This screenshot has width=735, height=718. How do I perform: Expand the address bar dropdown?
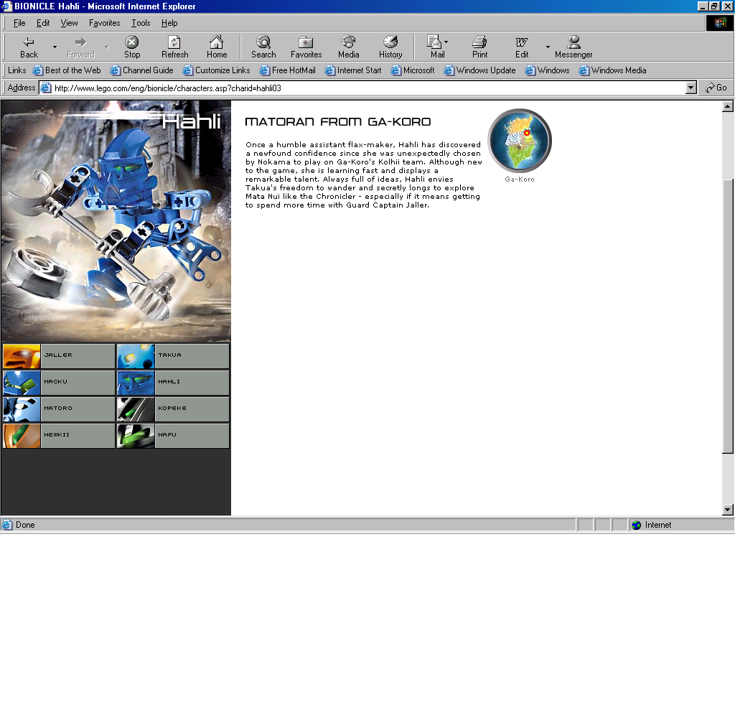(x=691, y=88)
